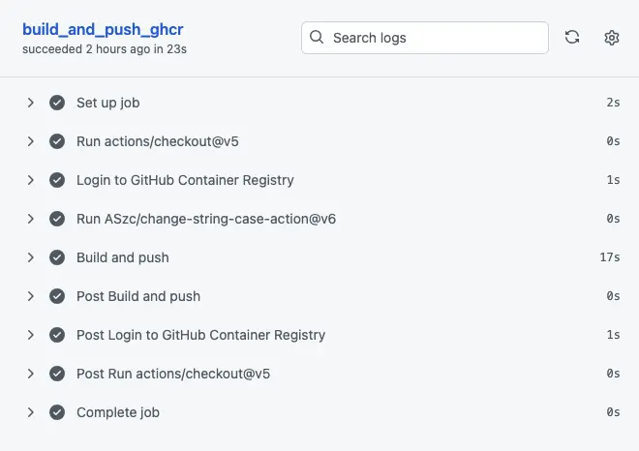Click success check icon beside Complete job
Screen dimensions: 639x451
57,412
